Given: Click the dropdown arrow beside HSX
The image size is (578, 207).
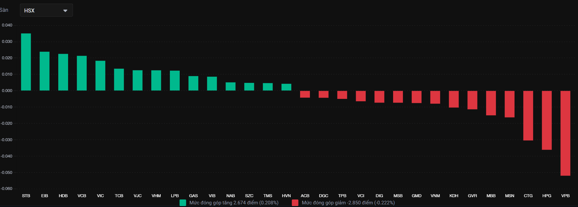Looking at the screenshot, I should tap(65, 11).
